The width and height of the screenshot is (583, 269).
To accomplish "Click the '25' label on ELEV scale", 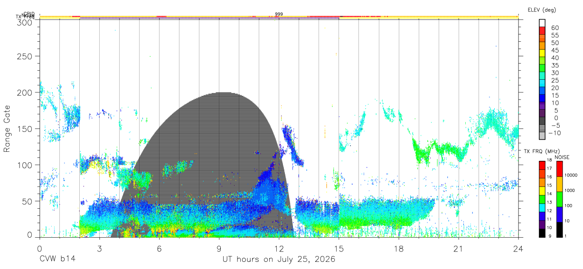I will [554, 80].
